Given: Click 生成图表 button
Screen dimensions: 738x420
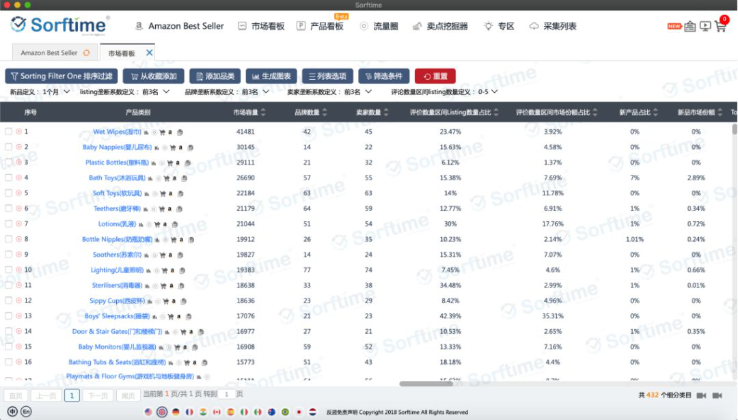Looking at the screenshot, I should click(271, 76).
